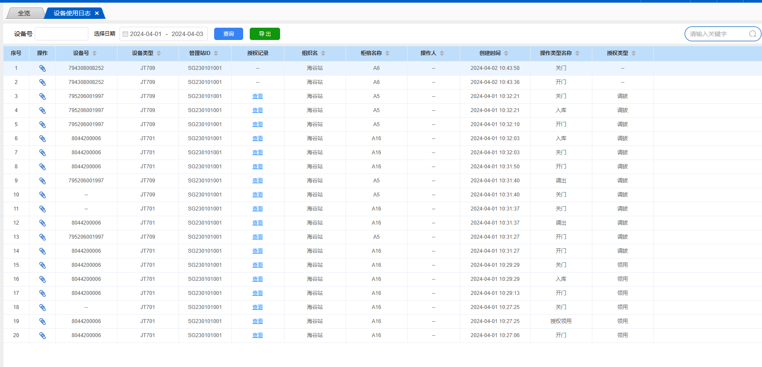Click timestamp 2024-04-01 10:31:50
The image size is (762, 367).
click(495, 167)
